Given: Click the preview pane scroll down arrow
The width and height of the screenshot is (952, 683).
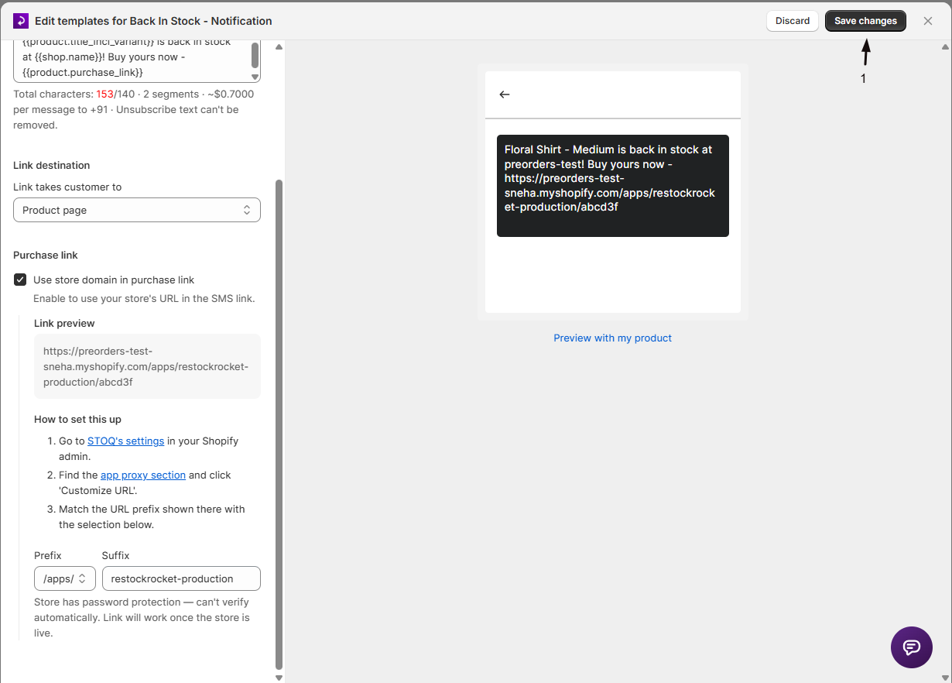Looking at the screenshot, I should tap(945, 678).
